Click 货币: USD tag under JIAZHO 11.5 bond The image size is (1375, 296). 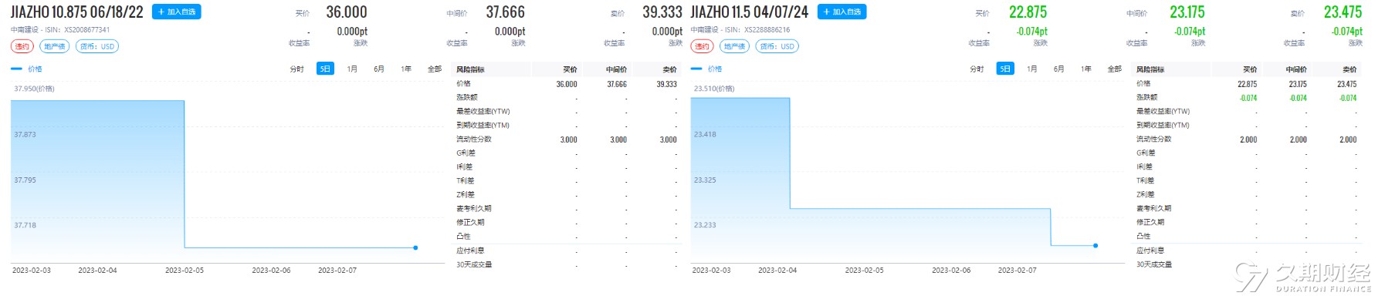click(777, 46)
